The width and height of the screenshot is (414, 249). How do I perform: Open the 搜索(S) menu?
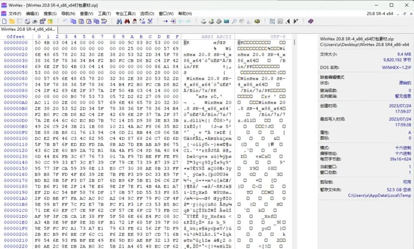coord(50,13)
